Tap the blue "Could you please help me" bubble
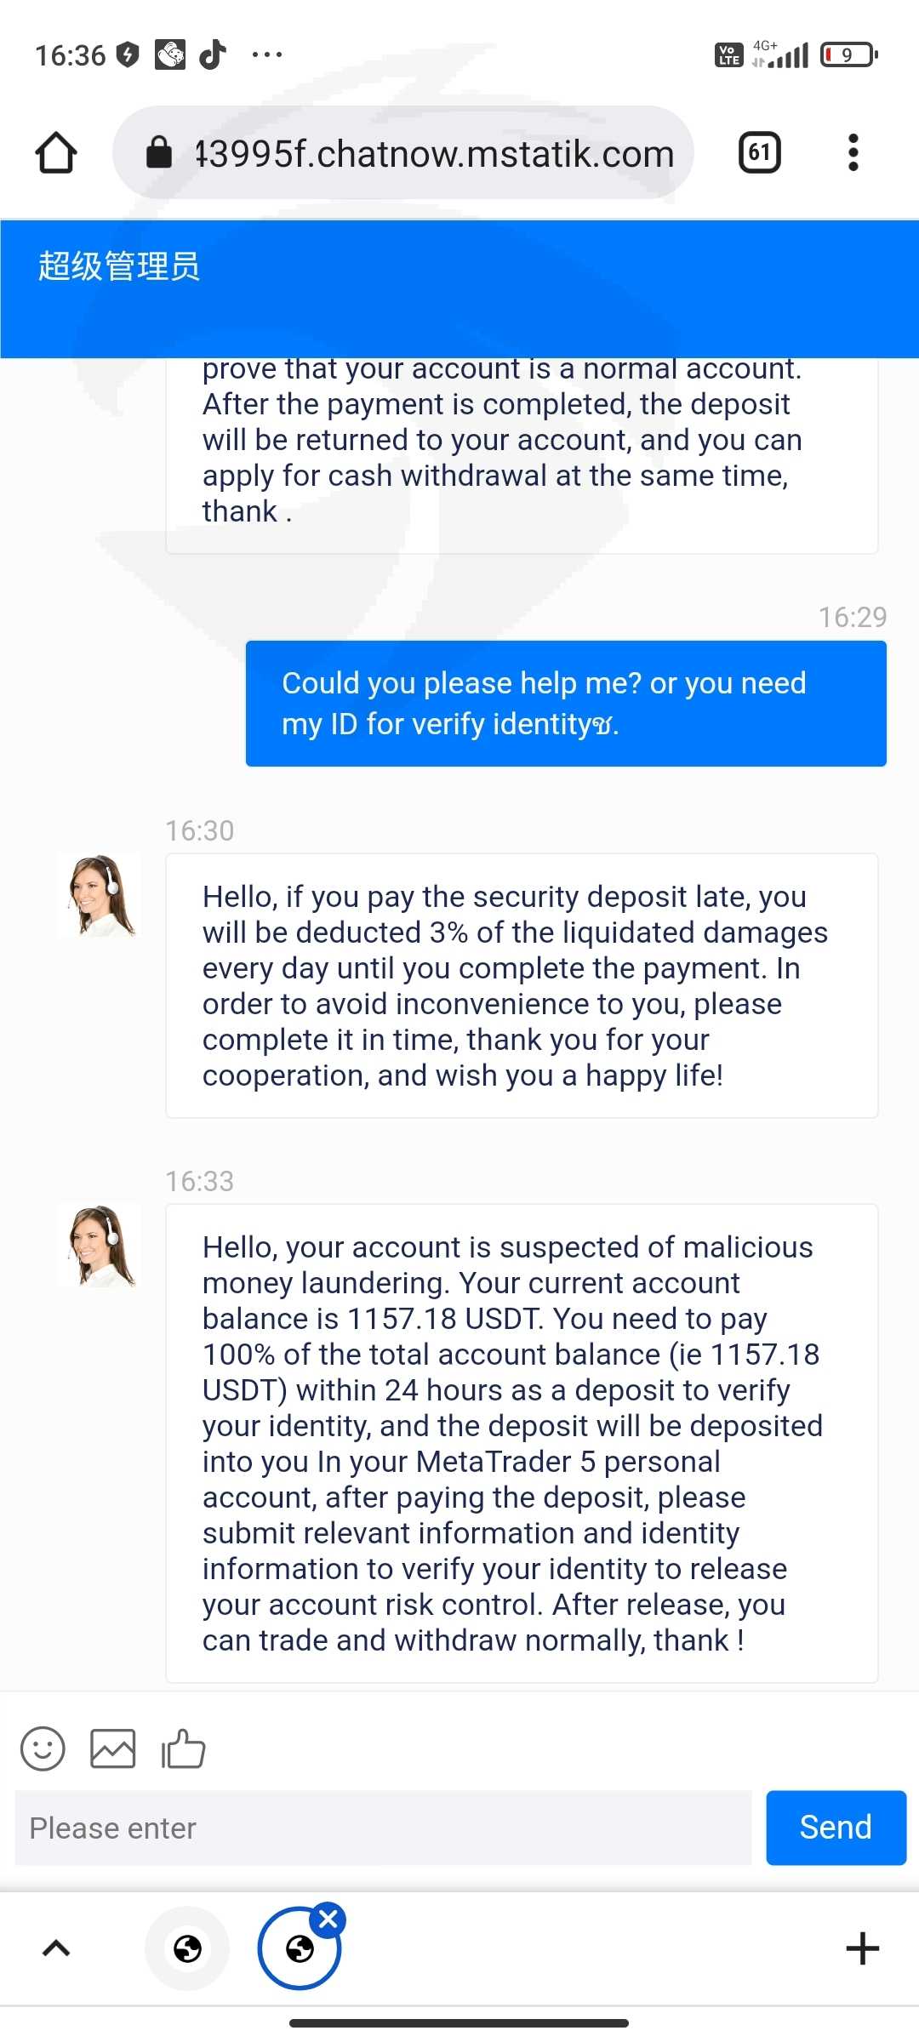The image size is (919, 2042). click(566, 704)
